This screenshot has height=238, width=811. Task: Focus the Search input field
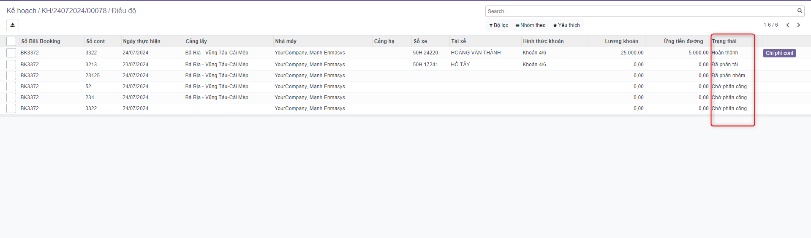pyautogui.click(x=640, y=11)
